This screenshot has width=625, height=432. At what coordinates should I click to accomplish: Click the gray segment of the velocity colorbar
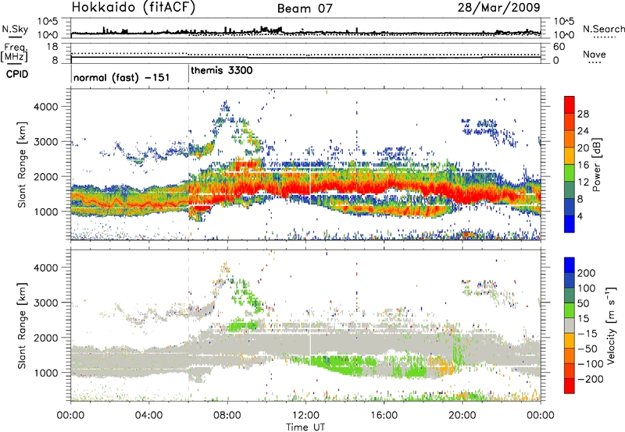coord(570,326)
